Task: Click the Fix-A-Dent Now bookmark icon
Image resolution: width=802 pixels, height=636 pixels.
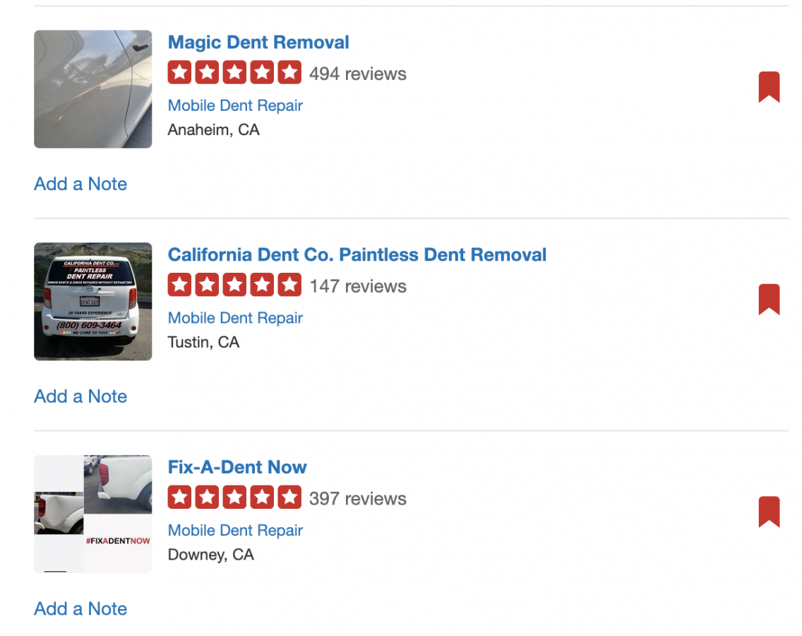Action: 769,512
